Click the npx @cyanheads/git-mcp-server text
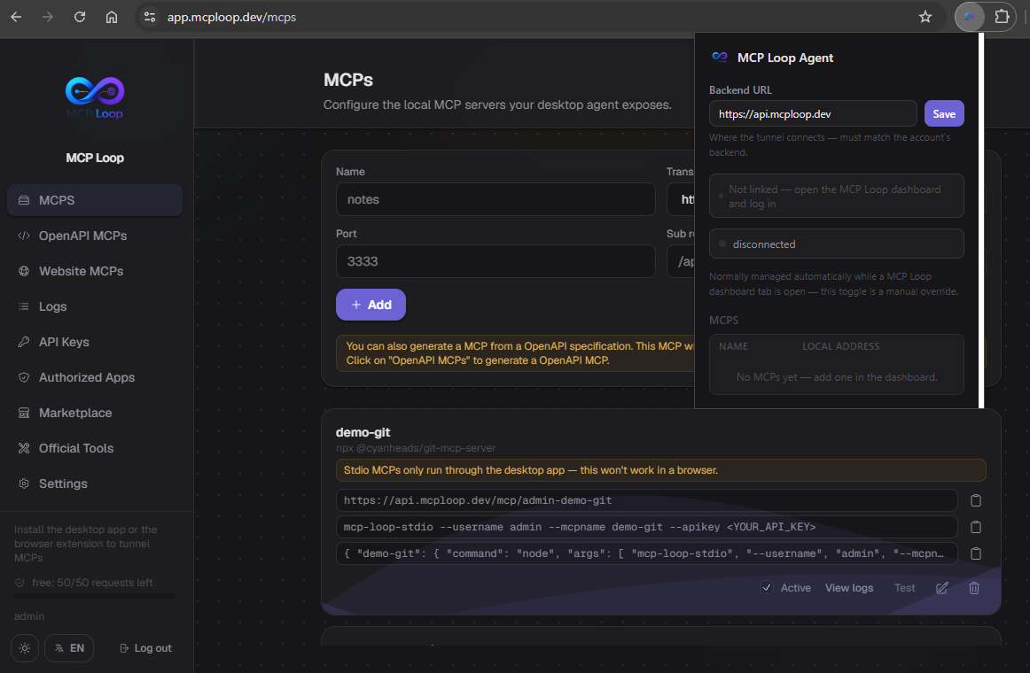 [415, 448]
